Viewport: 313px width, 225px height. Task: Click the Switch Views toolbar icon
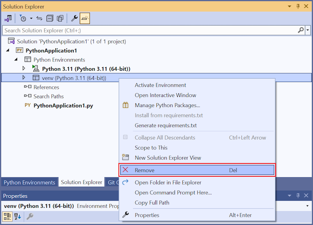(8, 19)
